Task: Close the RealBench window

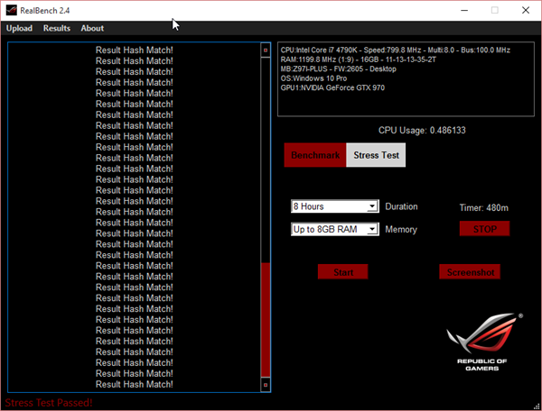Action: click(x=526, y=10)
